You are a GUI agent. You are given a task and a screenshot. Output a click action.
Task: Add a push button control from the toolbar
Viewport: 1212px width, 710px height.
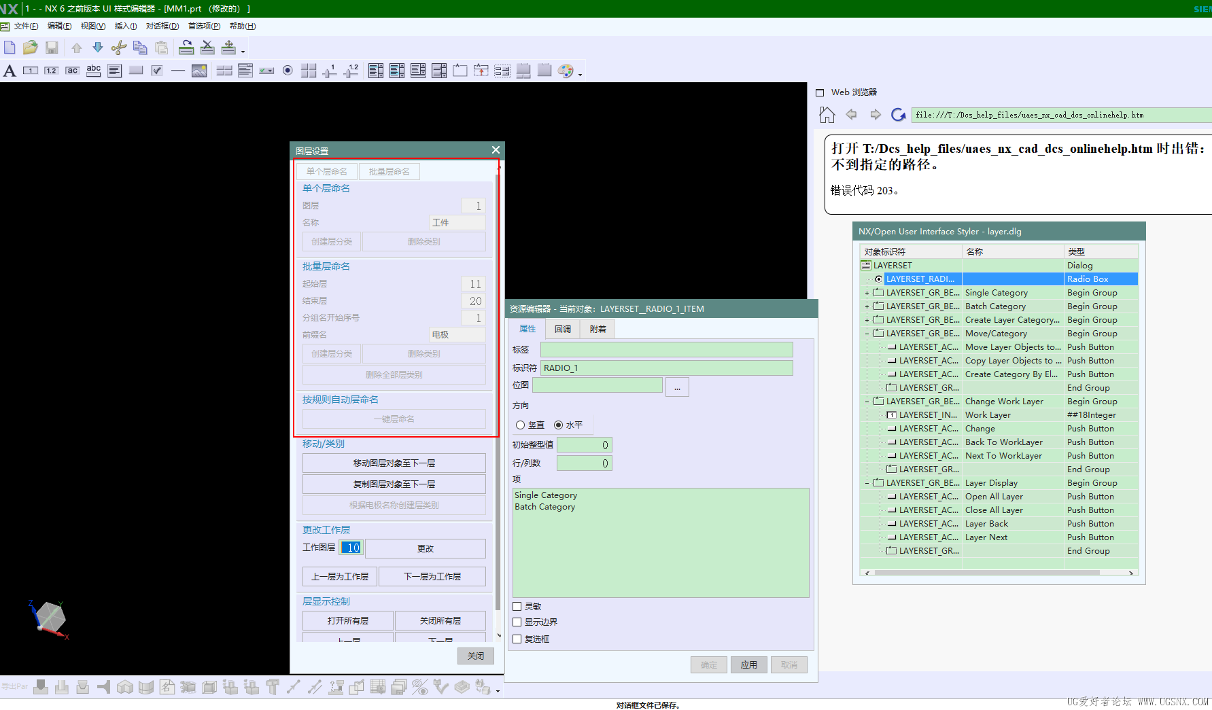tap(136, 71)
